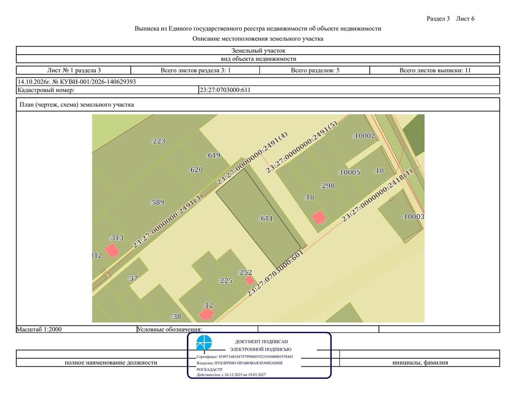Click 'ДОКУМЕНТ ПОДПИСАН' text in signature stamp
This screenshot has width=516, height=399.
click(x=261, y=341)
